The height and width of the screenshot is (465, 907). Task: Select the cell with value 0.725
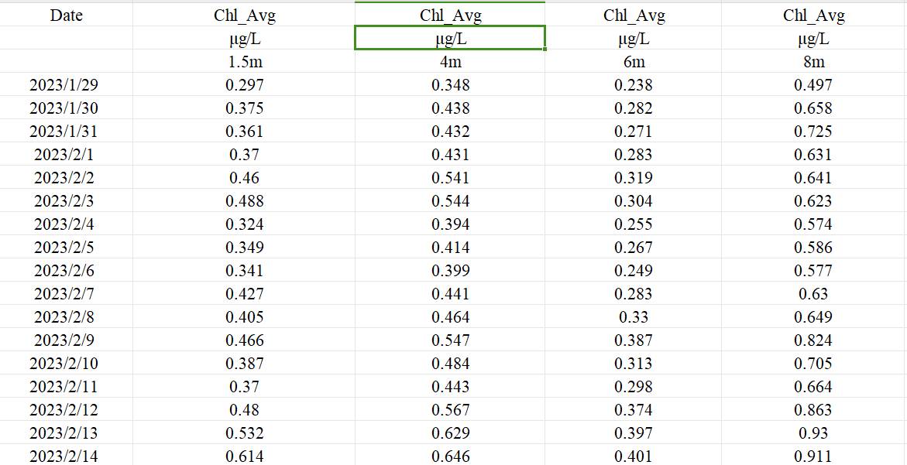coord(813,132)
